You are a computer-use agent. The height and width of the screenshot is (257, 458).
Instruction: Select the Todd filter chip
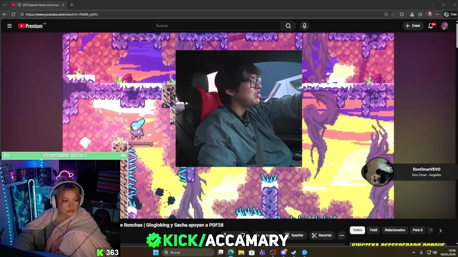point(373,230)
